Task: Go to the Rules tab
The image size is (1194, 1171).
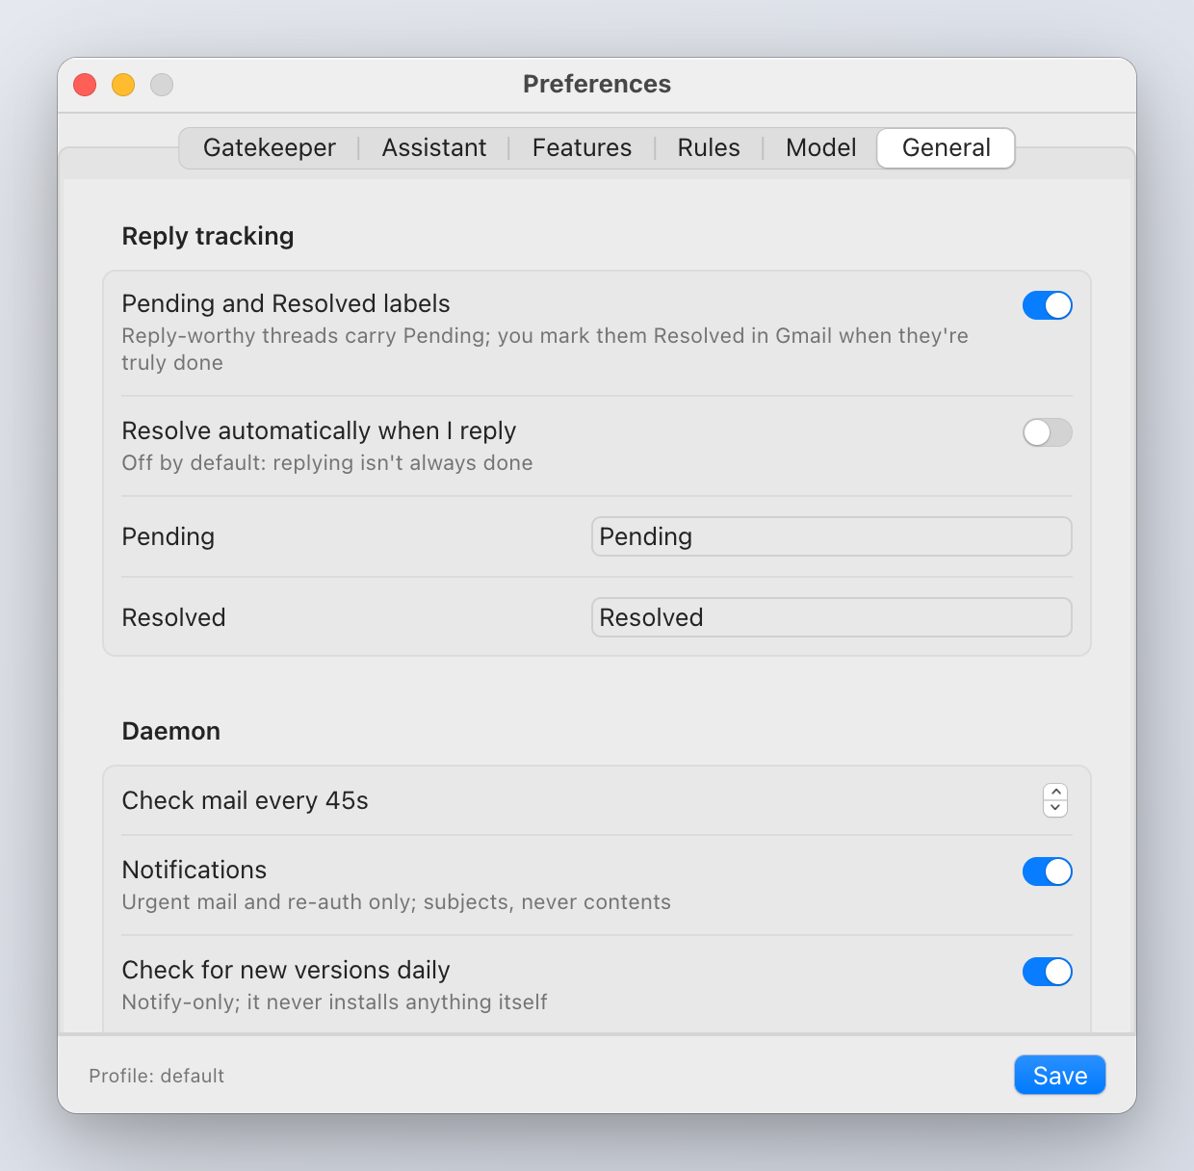Action: 709,147
